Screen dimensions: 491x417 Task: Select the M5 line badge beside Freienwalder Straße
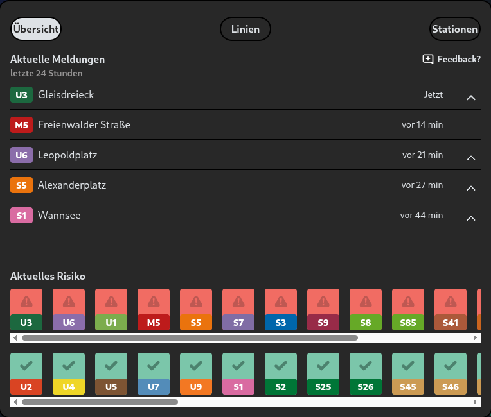21,125
